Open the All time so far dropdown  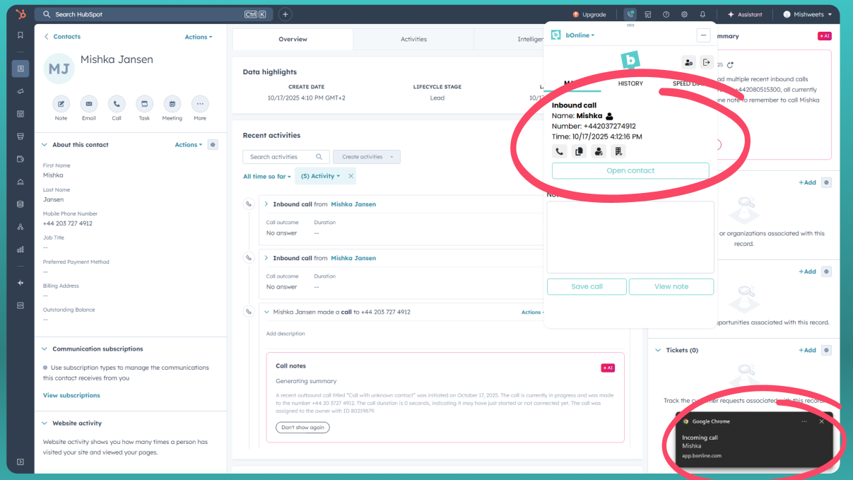pyautogui.click(x=266, y=176)
